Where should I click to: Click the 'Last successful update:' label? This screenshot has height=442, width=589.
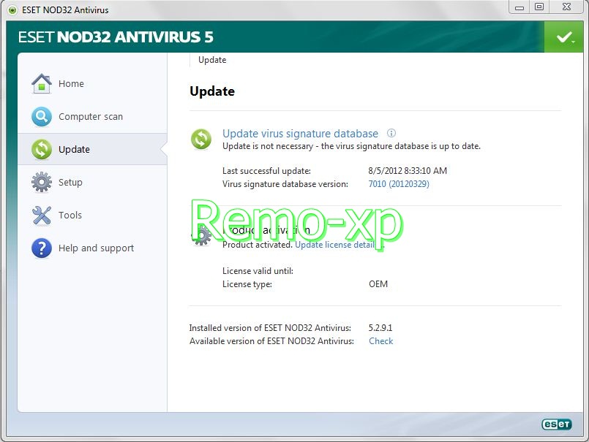pyautogui.click(x=266, y=171)
